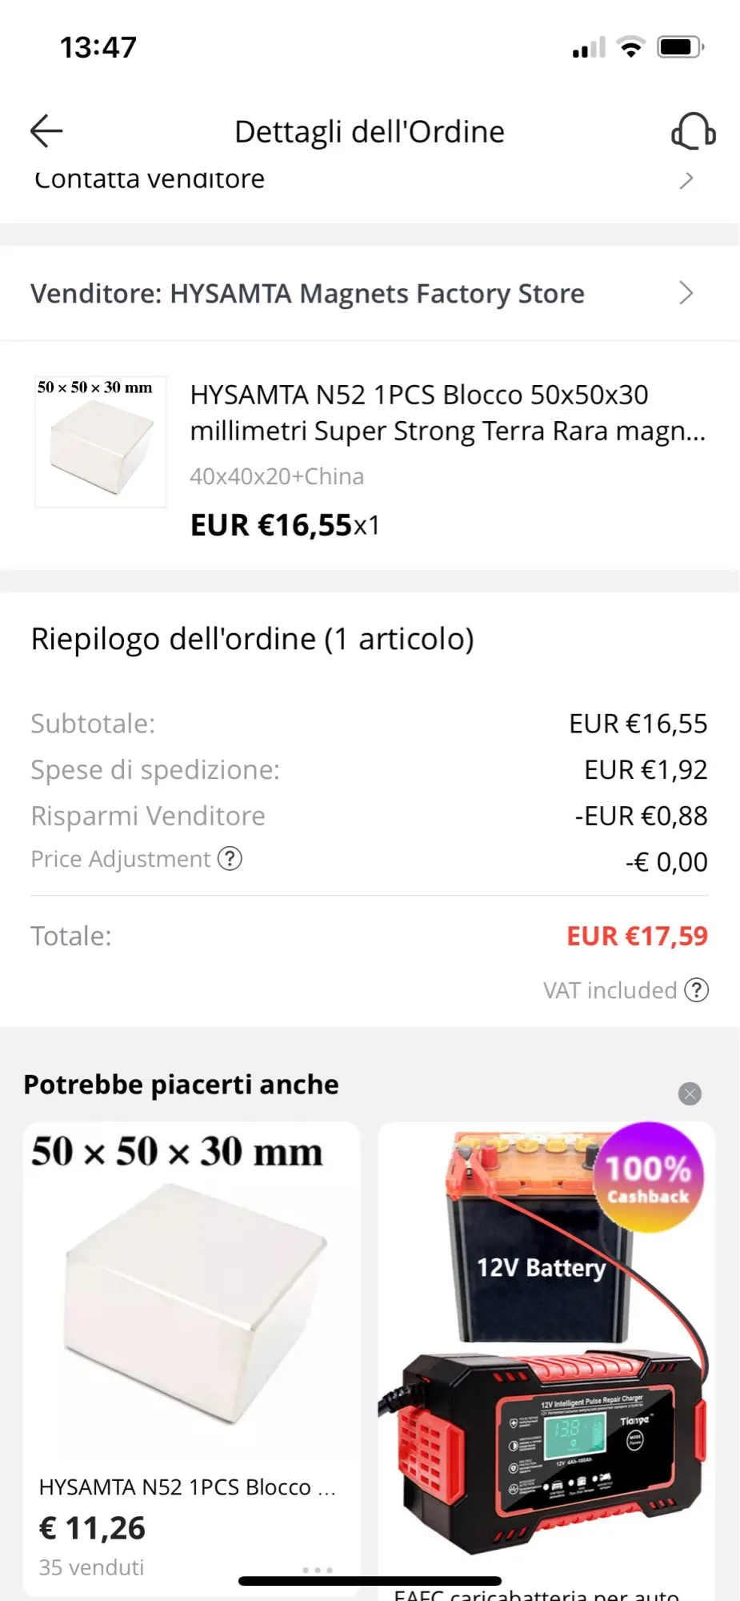Open customer support headset icon
This screenshot has width=740, height=1601.
tap(693, 131)
